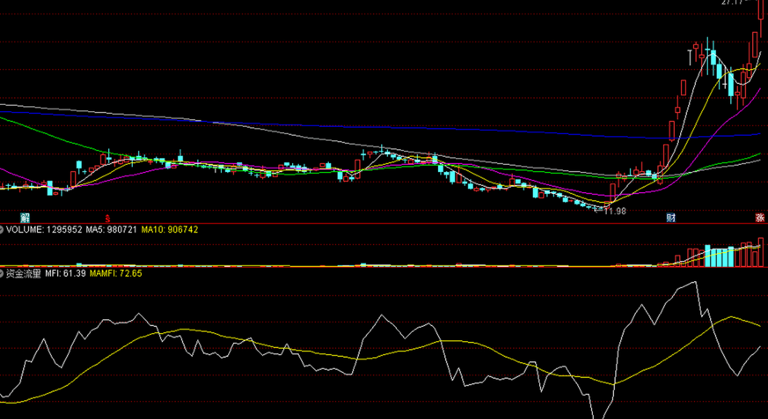Screen dimensions: 768x419
Task: Click the first cyan bar in the volume panel's right cluster
Action: [x=707, y=256]
